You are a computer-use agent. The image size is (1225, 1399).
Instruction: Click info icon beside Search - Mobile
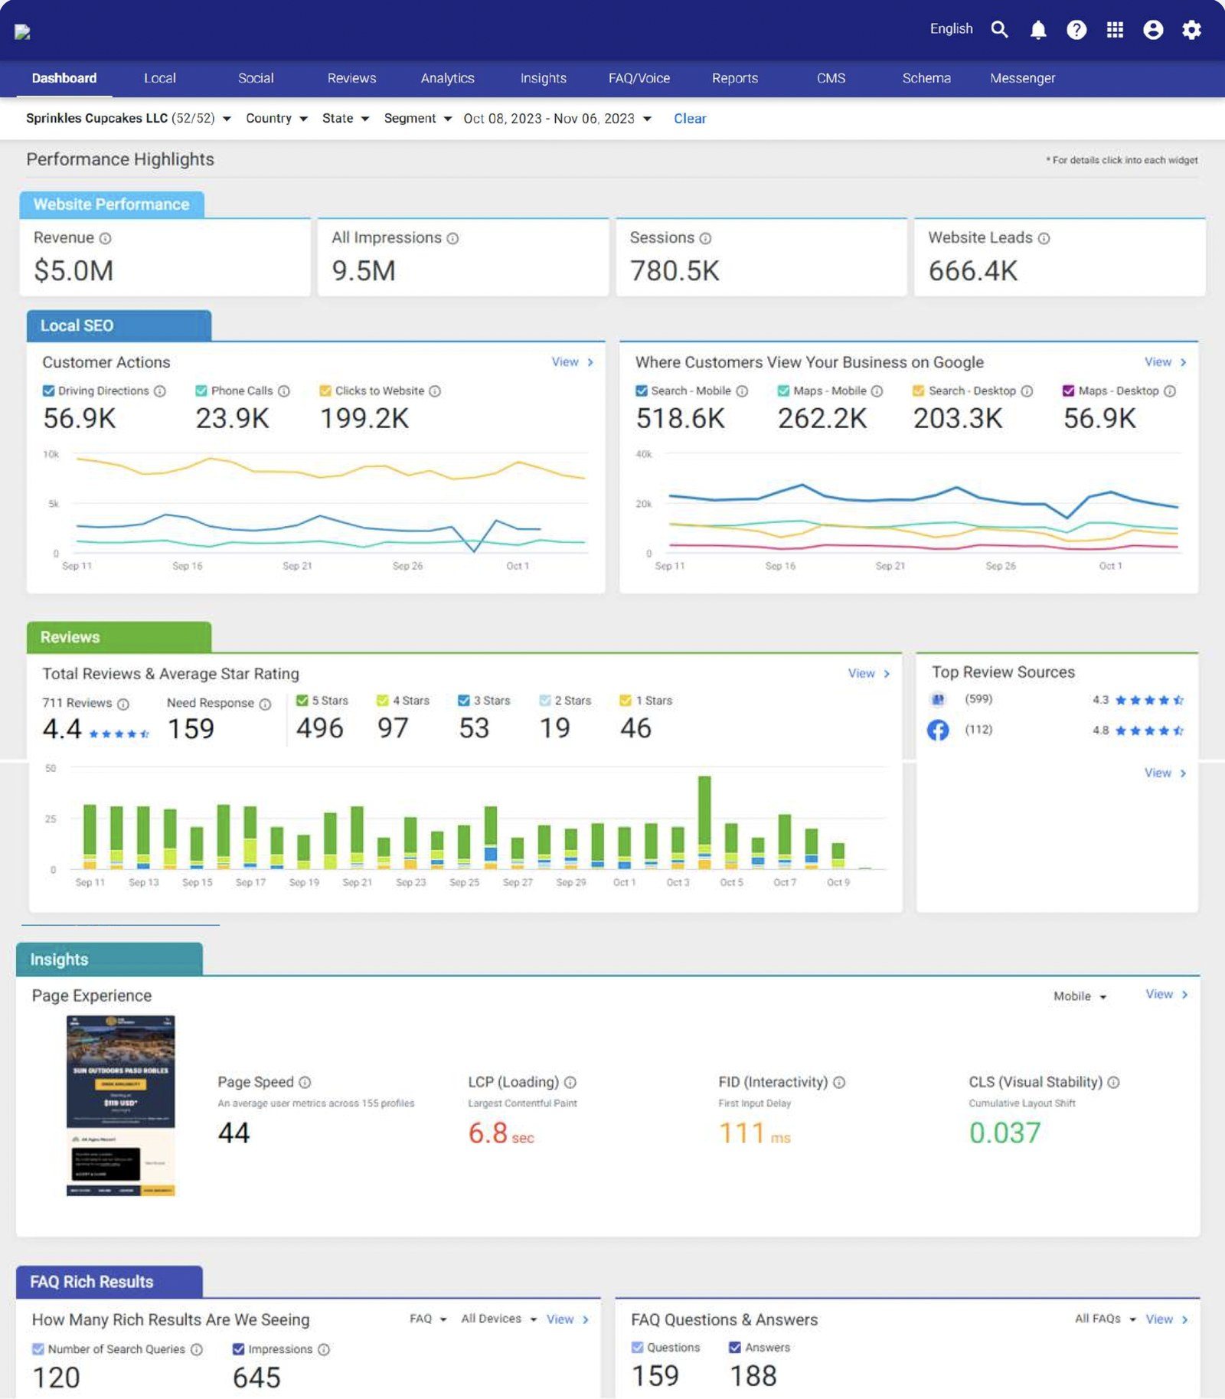pos(742,391)
